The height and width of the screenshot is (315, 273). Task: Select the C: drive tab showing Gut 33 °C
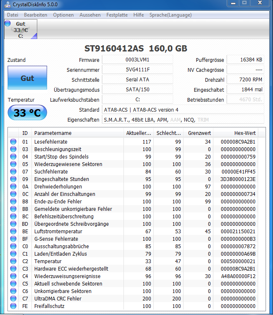click(x=21, y=29)
